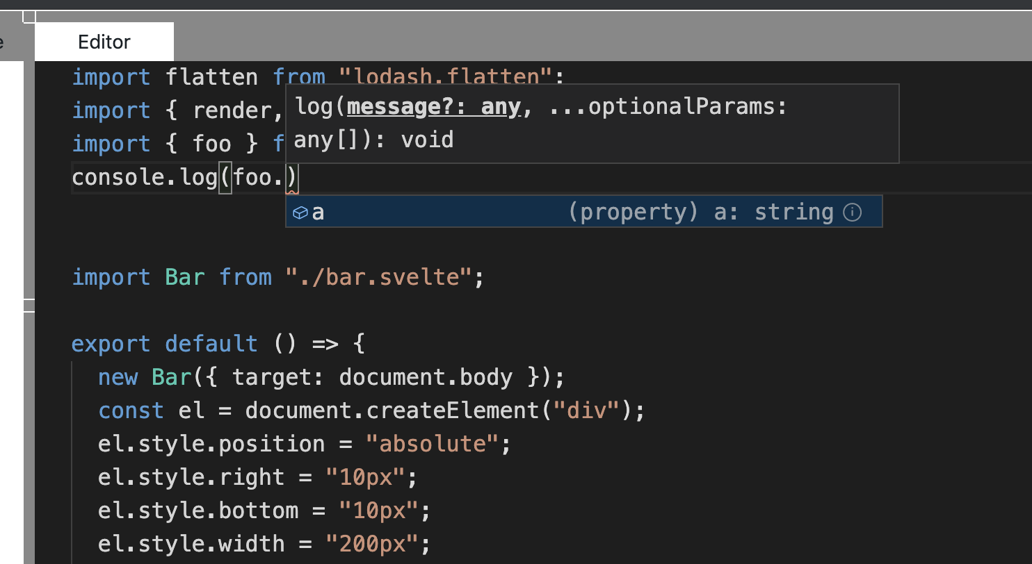The height and width of the screenshot is (564, 1032).
Task: Click the blue cube property icon beside suggestion 'a'
Action: 300,213
